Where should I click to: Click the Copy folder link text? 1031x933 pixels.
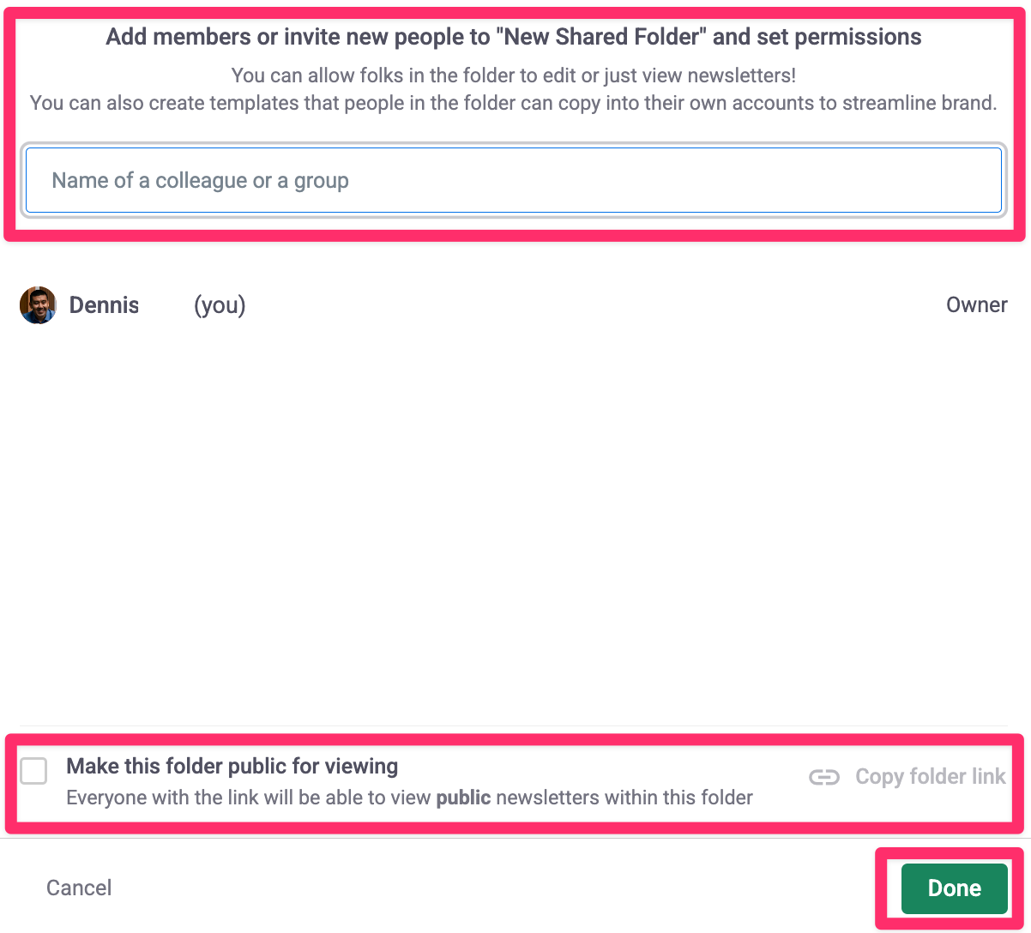(x=930, y=777)
